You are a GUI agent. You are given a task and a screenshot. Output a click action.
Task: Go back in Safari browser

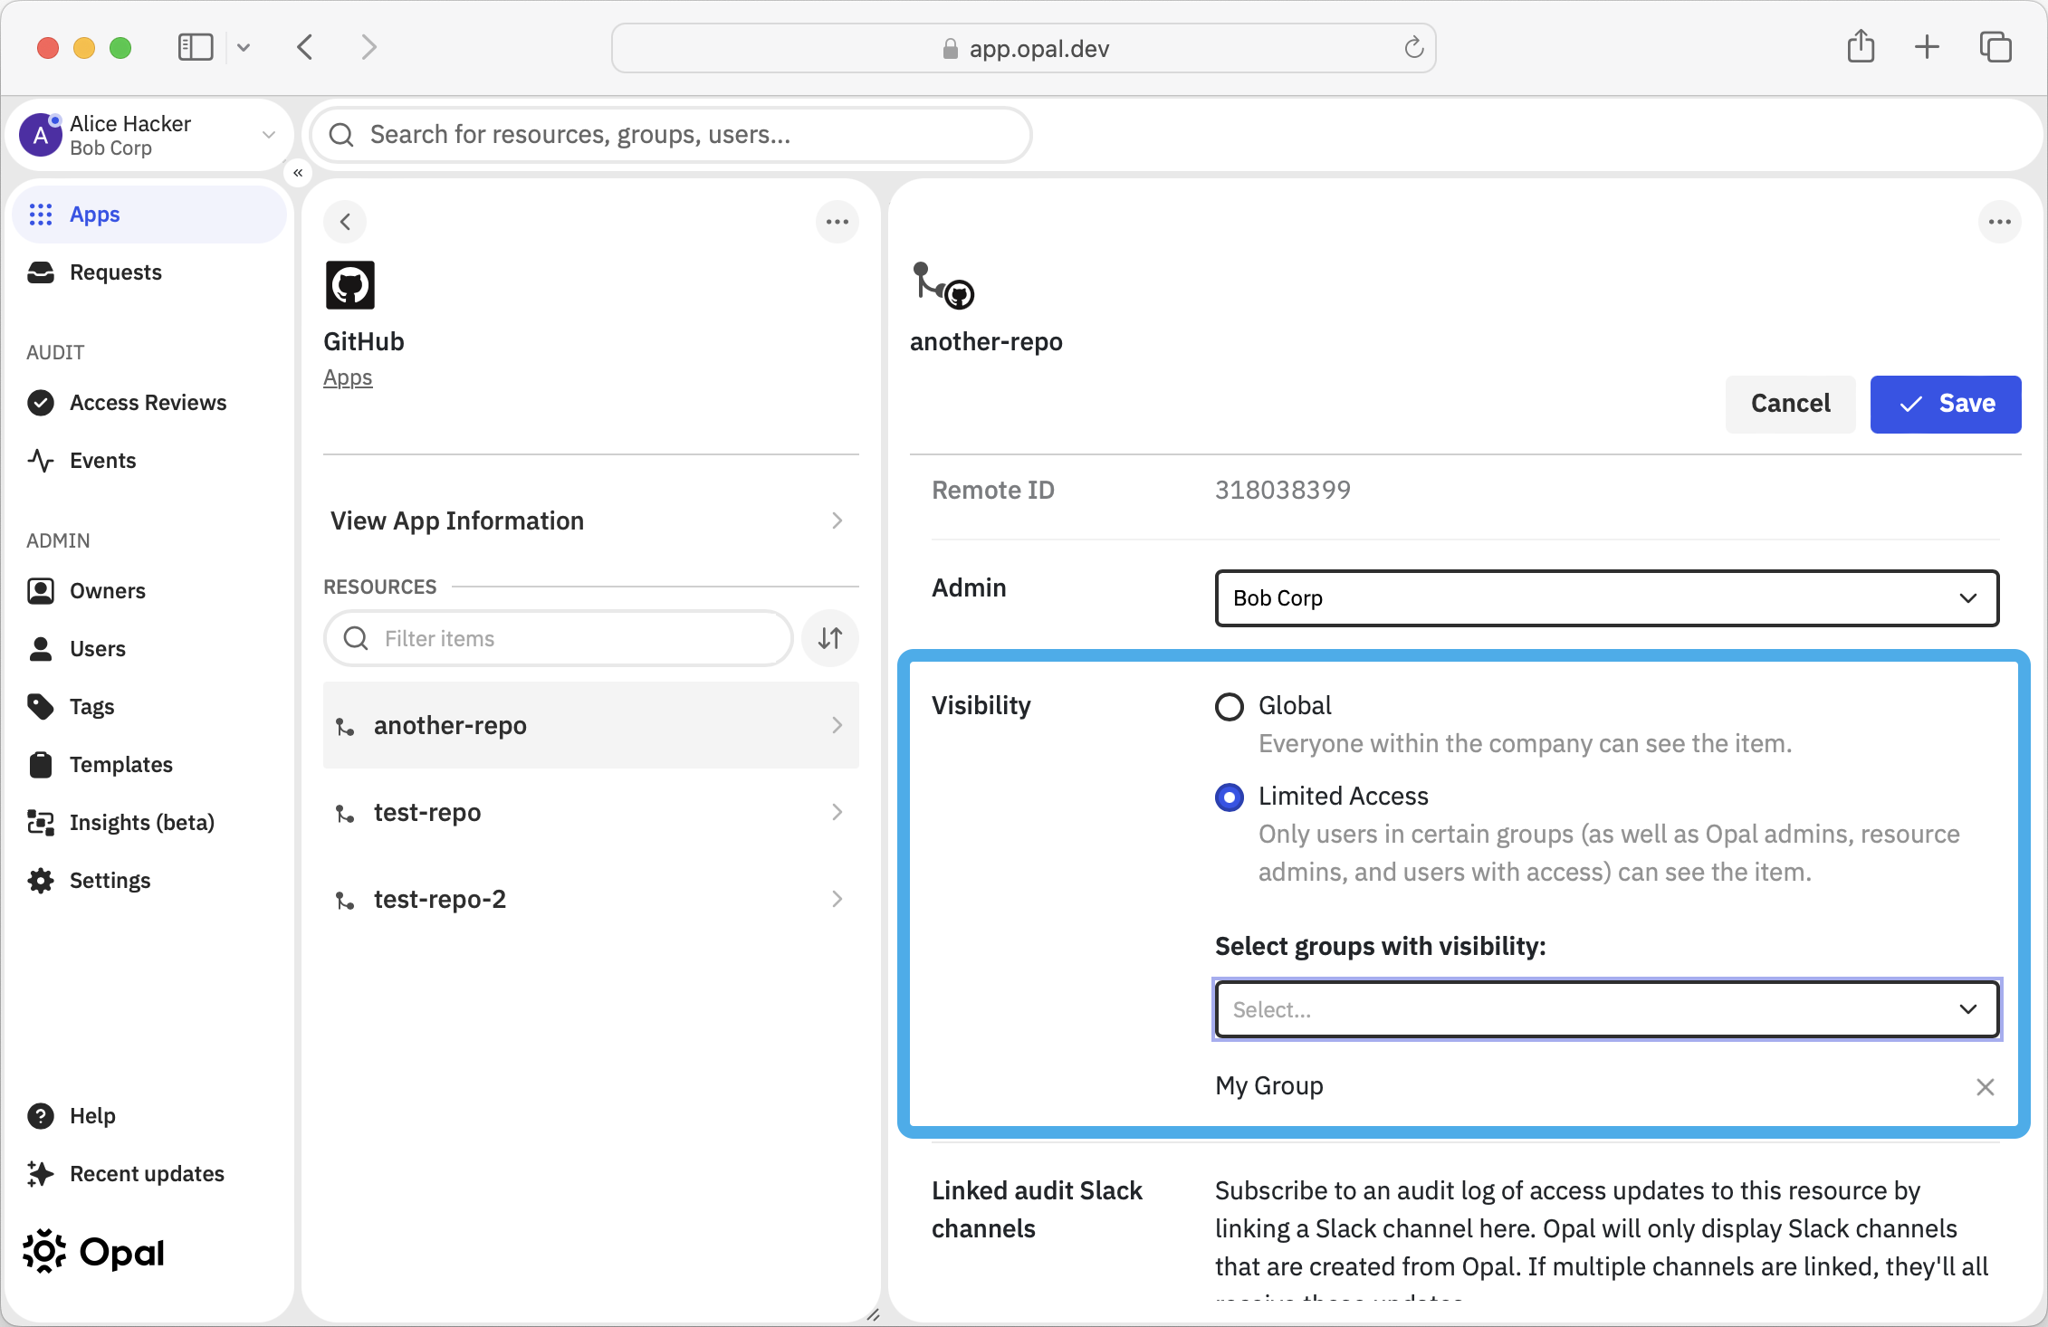click(x=305, y=47)
